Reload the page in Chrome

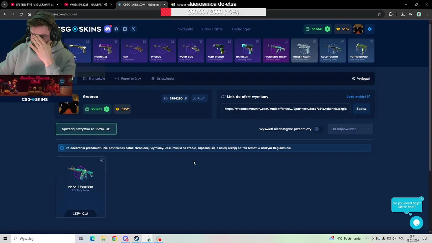21,14
